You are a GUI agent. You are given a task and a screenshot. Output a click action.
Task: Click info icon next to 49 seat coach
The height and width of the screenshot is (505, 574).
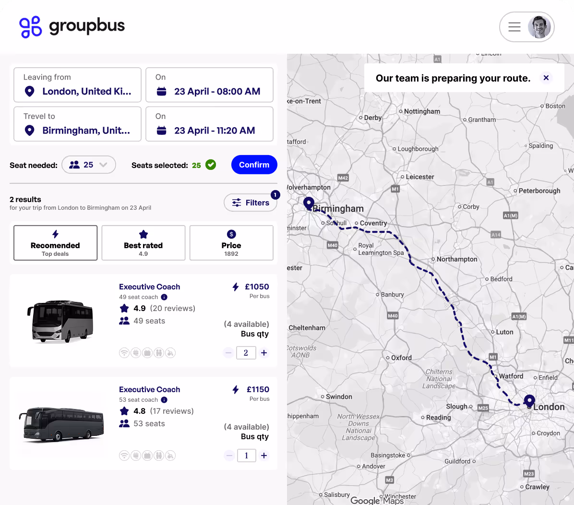click(x=164, y=297)
